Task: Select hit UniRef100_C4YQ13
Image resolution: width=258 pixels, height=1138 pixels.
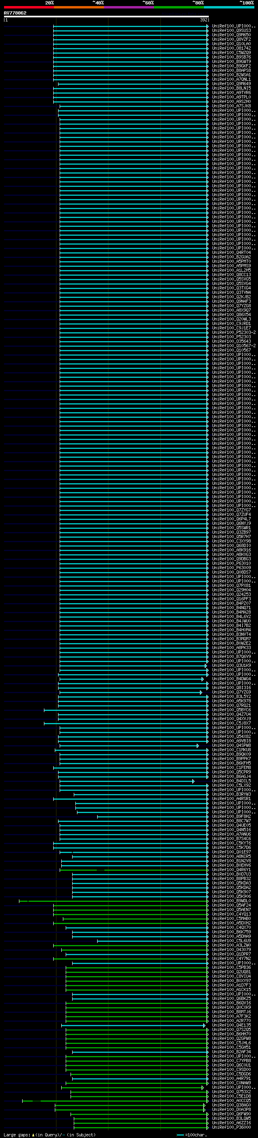Action: pos(231,914)
